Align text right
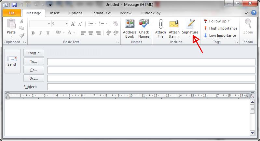 (x=98, y=33)
